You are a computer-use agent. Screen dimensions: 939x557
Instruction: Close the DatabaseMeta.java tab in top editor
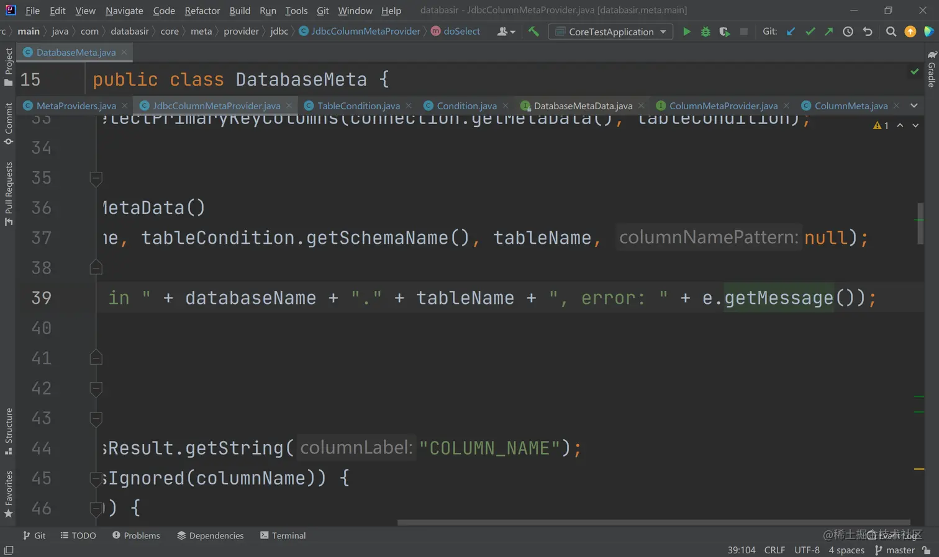click(124, 52)
